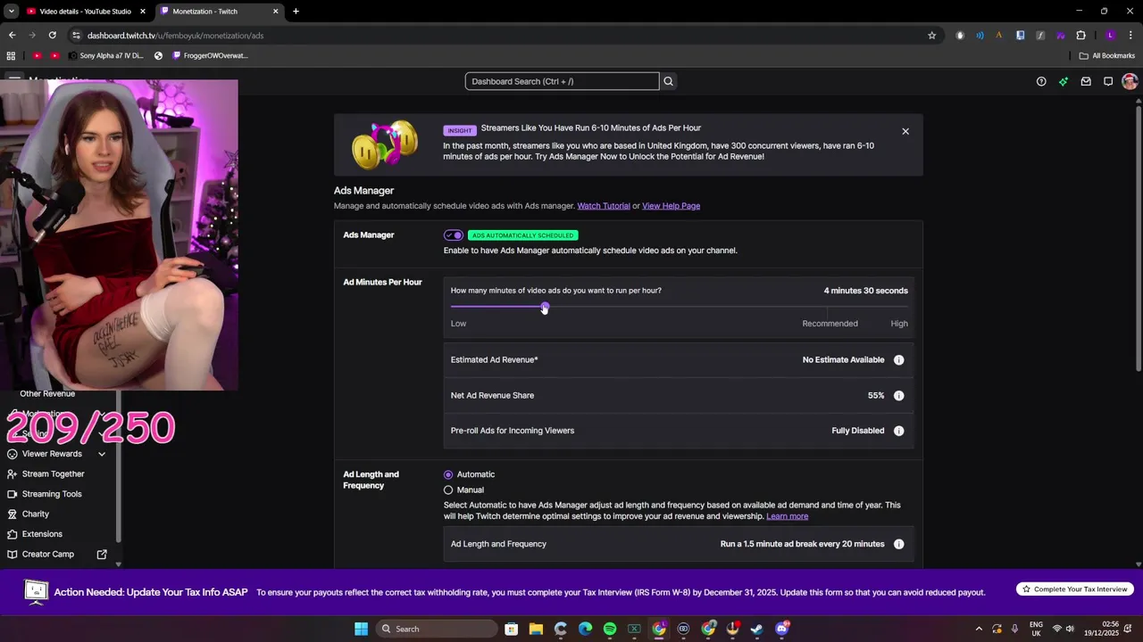Open the Twitch profile avatar menu
Screen dimensions: 1143x642
(1130, 81)
